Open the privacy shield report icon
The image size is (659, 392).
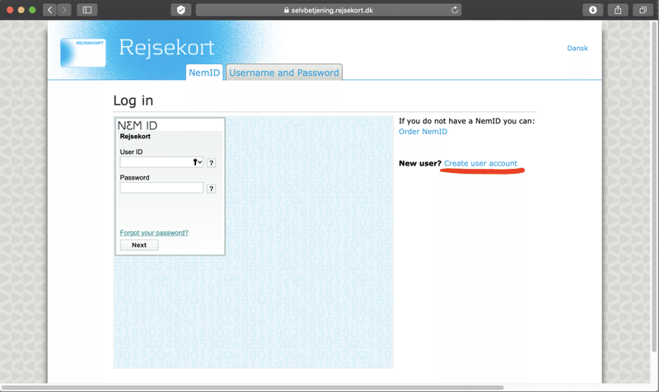(x=181, y=10)
